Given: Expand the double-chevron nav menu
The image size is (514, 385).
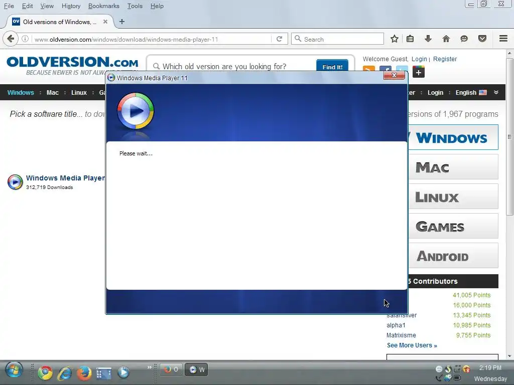Looking at the screenshot, I should point(496,92).
